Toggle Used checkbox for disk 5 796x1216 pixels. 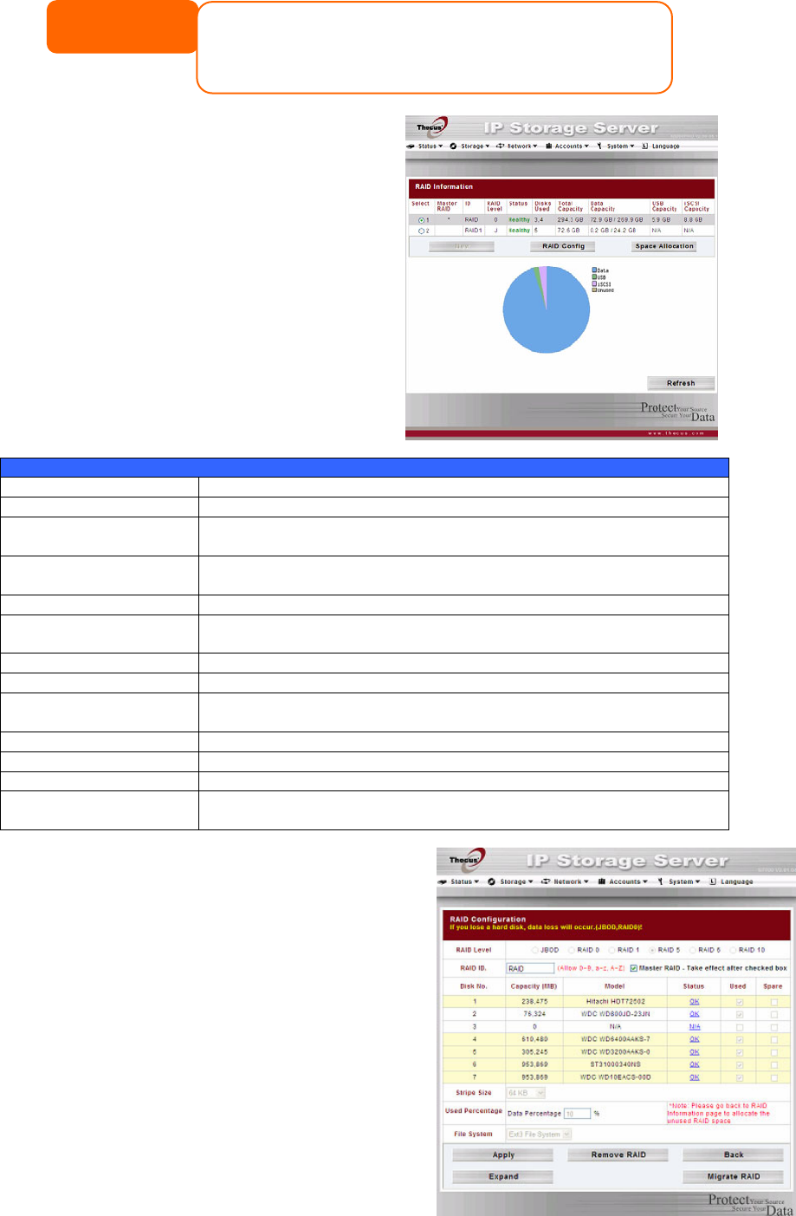[739, 1052]
